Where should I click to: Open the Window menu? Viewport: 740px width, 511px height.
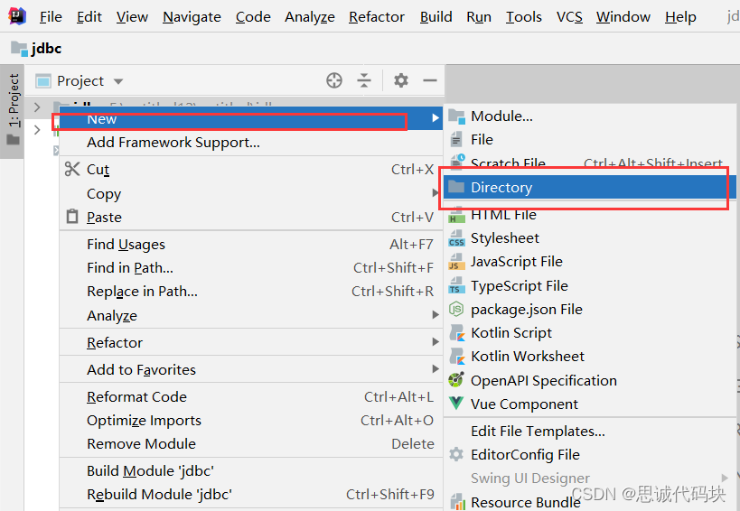pos(623,17)
